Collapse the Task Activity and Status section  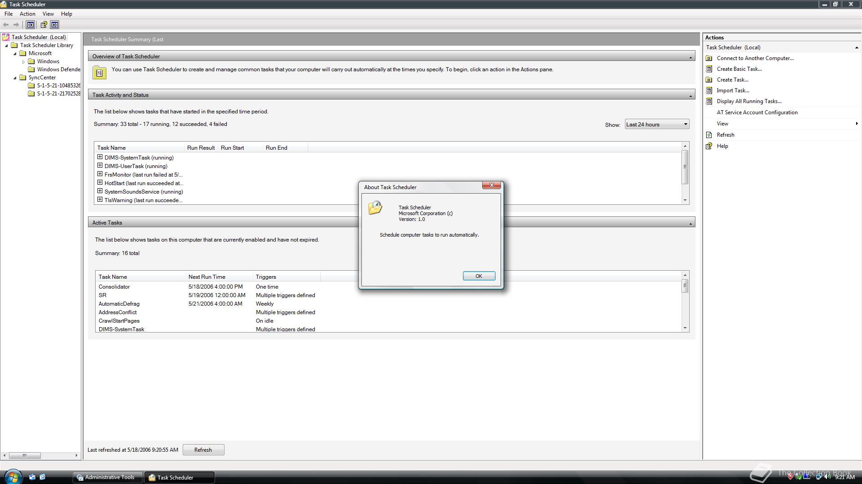click(690, 95)
